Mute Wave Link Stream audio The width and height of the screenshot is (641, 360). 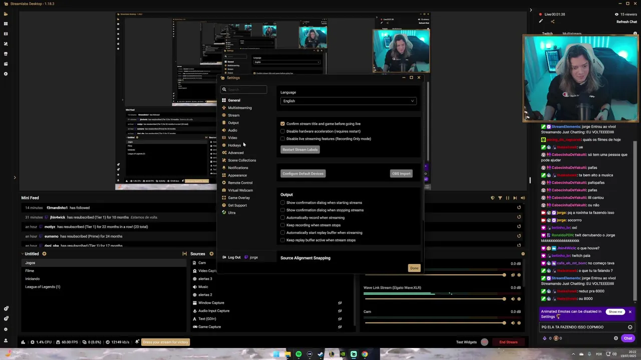512,299
